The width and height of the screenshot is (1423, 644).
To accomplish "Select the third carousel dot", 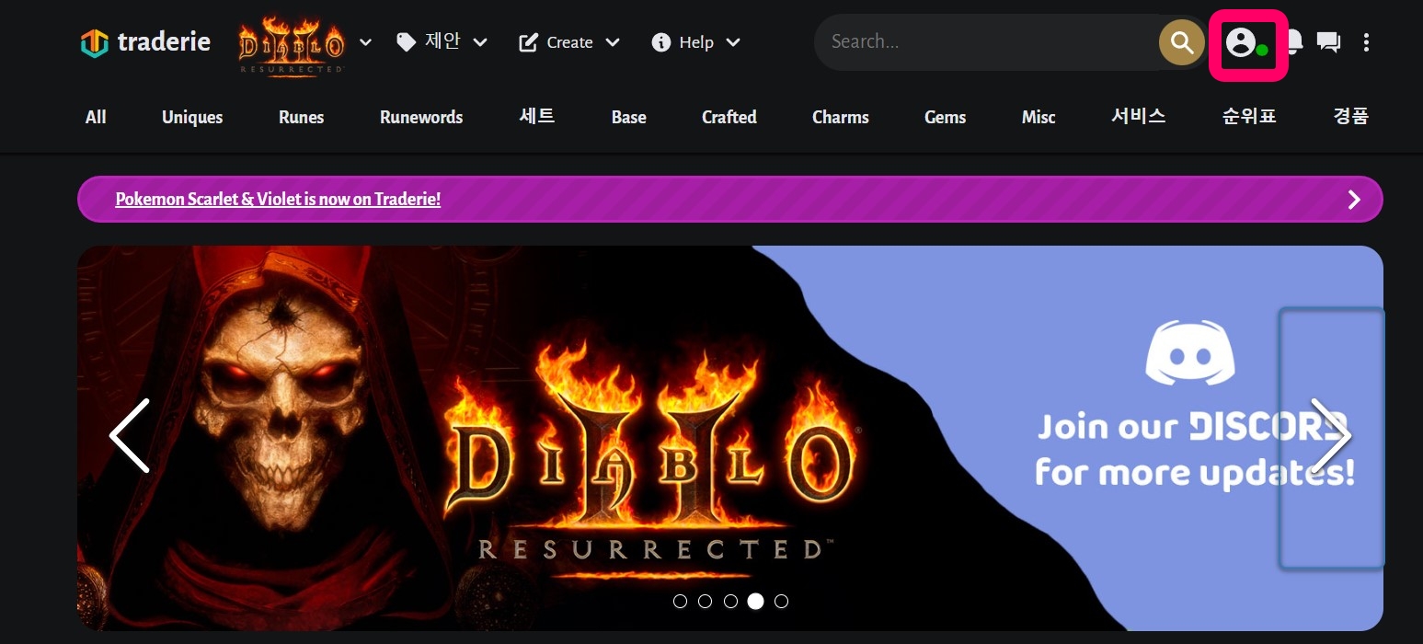I will click(730, 601).
